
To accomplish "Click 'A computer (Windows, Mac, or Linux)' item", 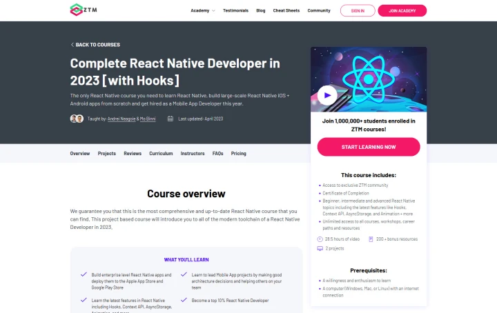I will (x=371, y=292).
